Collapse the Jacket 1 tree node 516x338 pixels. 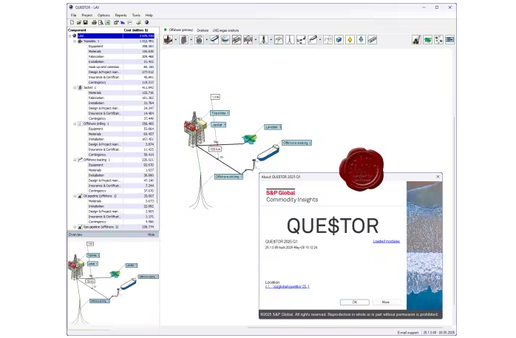[75, 87]
